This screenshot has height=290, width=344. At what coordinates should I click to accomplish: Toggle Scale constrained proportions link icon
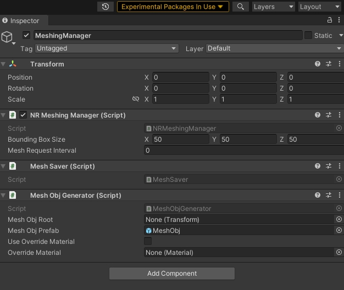[x=136, y=99]
